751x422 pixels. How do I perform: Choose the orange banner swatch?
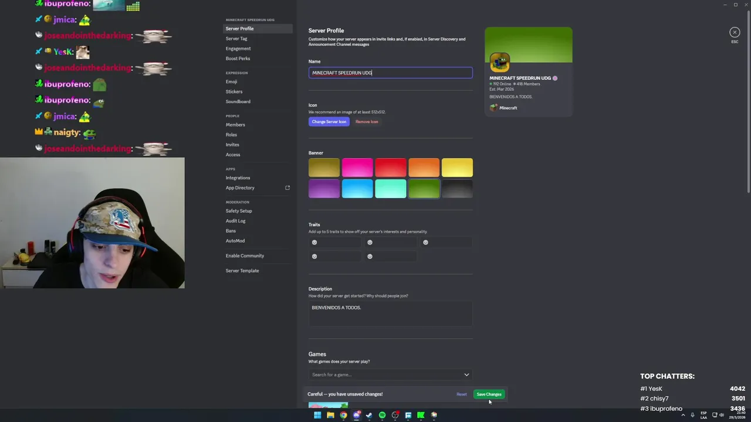tap(424, 168)
